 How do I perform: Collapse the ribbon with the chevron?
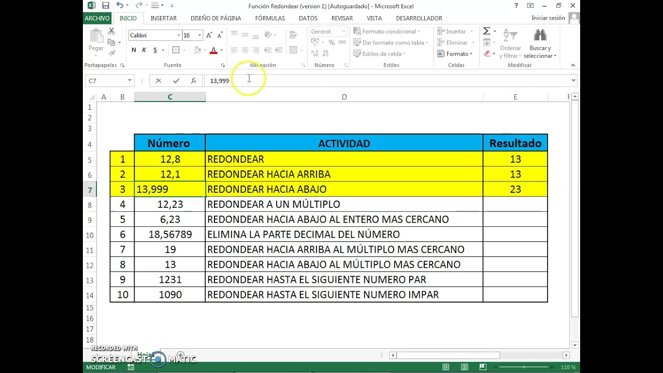(x=573, y=65)
